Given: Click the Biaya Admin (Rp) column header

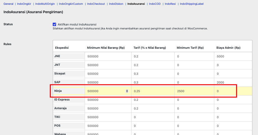Looking at the screenshot, I should tap(228, 48).
